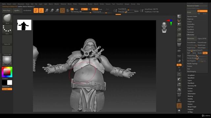
Task: Click the Move view icon
Action: pos(179,79)
